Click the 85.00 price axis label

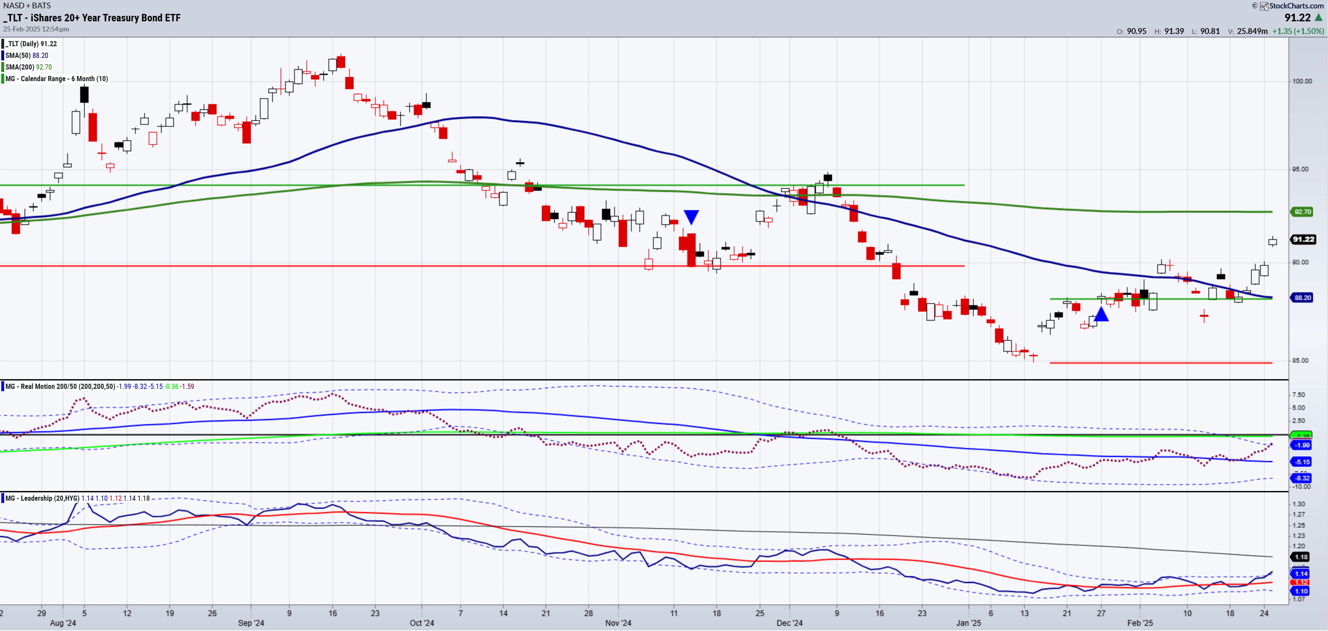click(1300, 360)
